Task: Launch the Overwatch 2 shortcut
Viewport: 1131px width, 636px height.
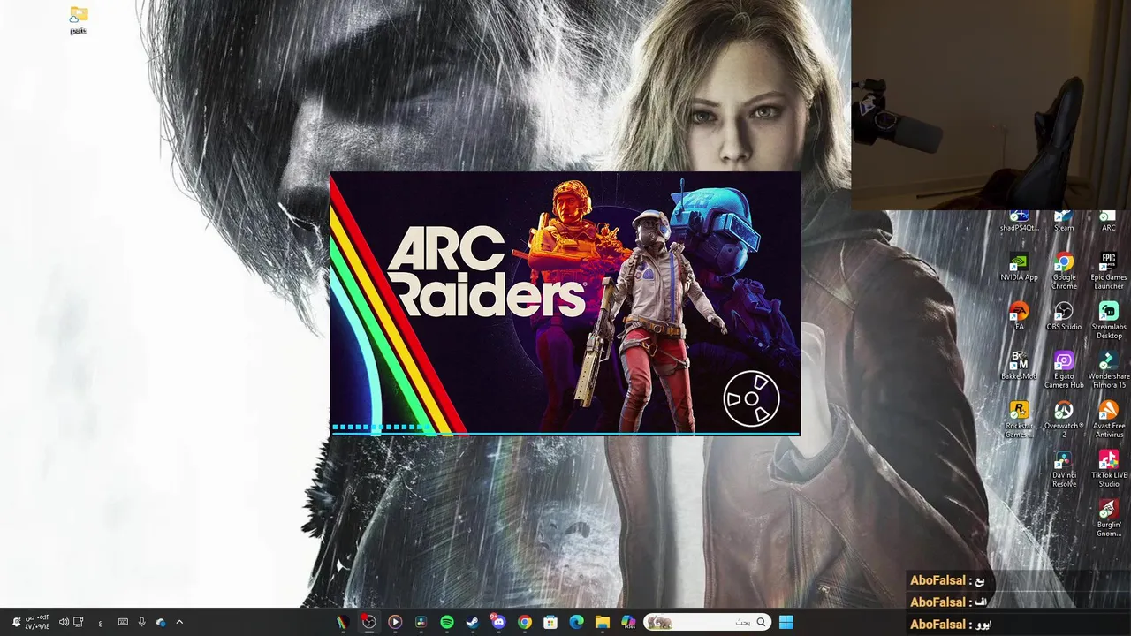Action: (x=1064, y=419)
